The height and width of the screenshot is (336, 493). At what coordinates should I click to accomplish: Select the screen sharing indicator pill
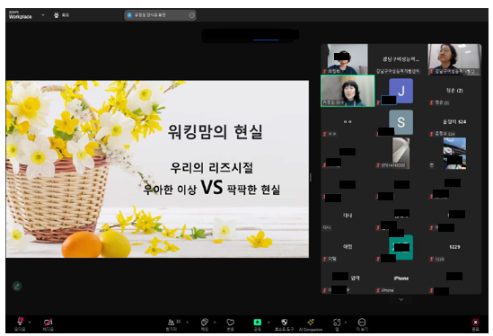160,15
